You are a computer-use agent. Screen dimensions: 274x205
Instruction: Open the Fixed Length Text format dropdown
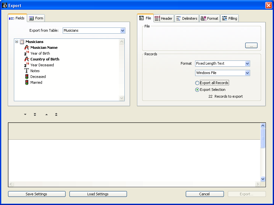247,64
